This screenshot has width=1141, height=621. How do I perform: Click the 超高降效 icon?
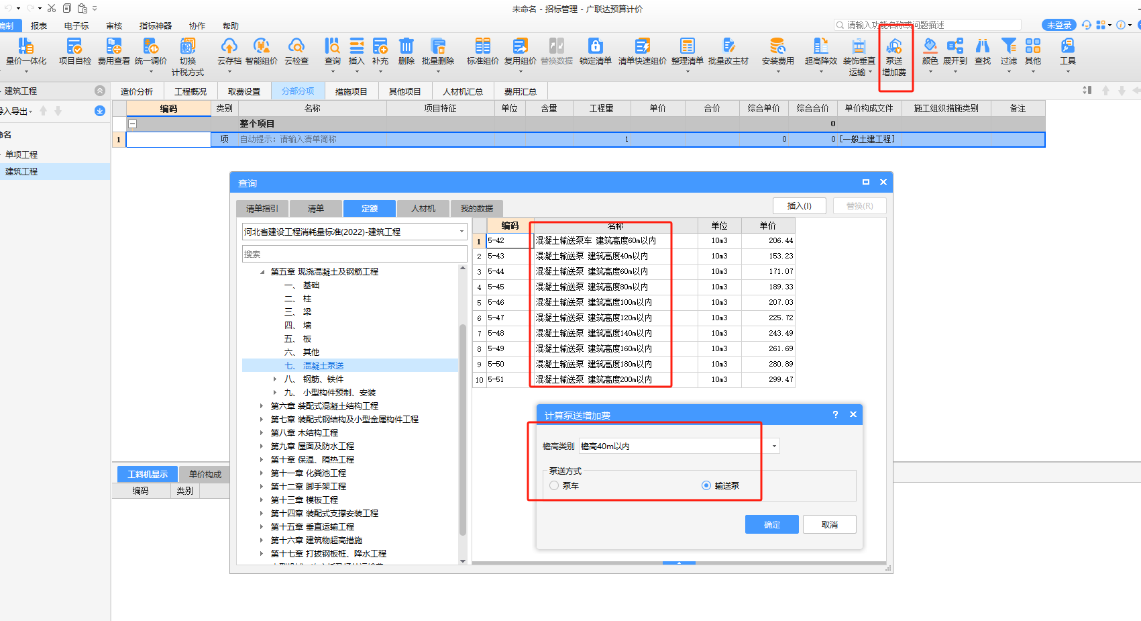tap(821, 52)
